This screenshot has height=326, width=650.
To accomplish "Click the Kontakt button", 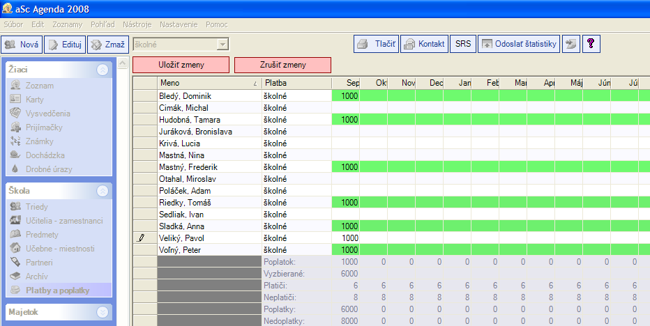I will tap(425, 44).
